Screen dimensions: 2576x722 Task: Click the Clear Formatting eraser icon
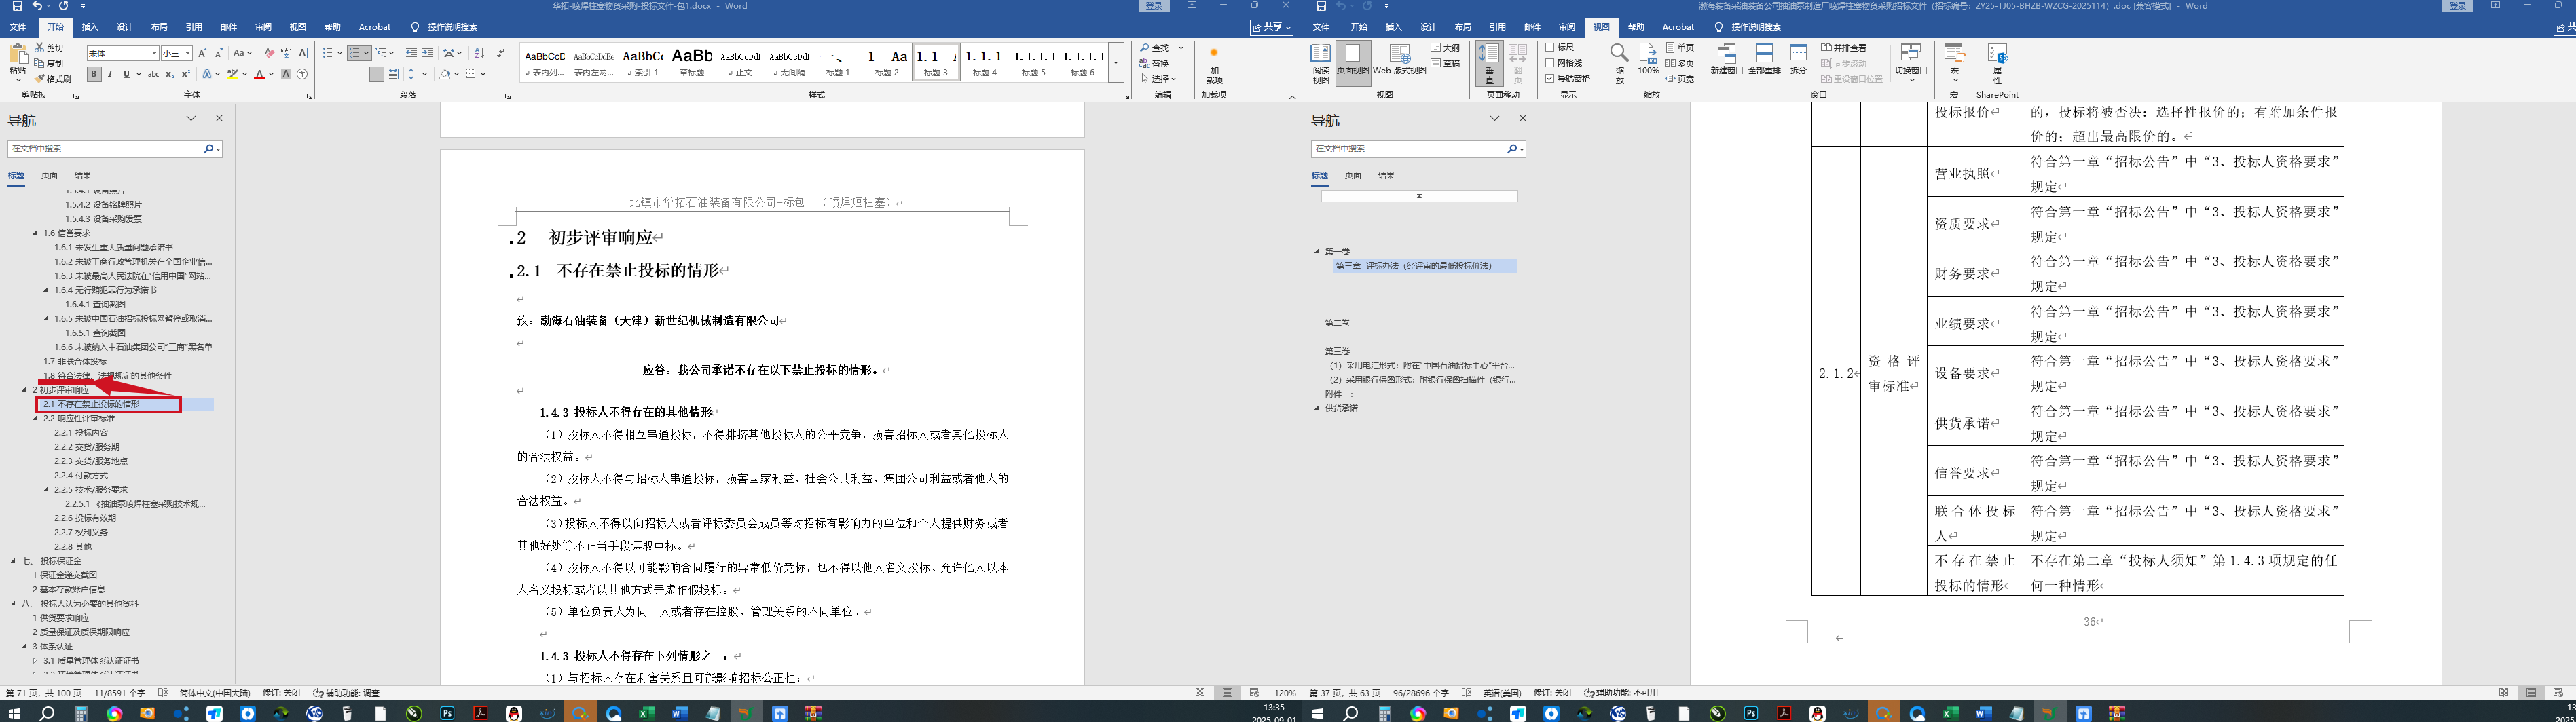point(269,53)
